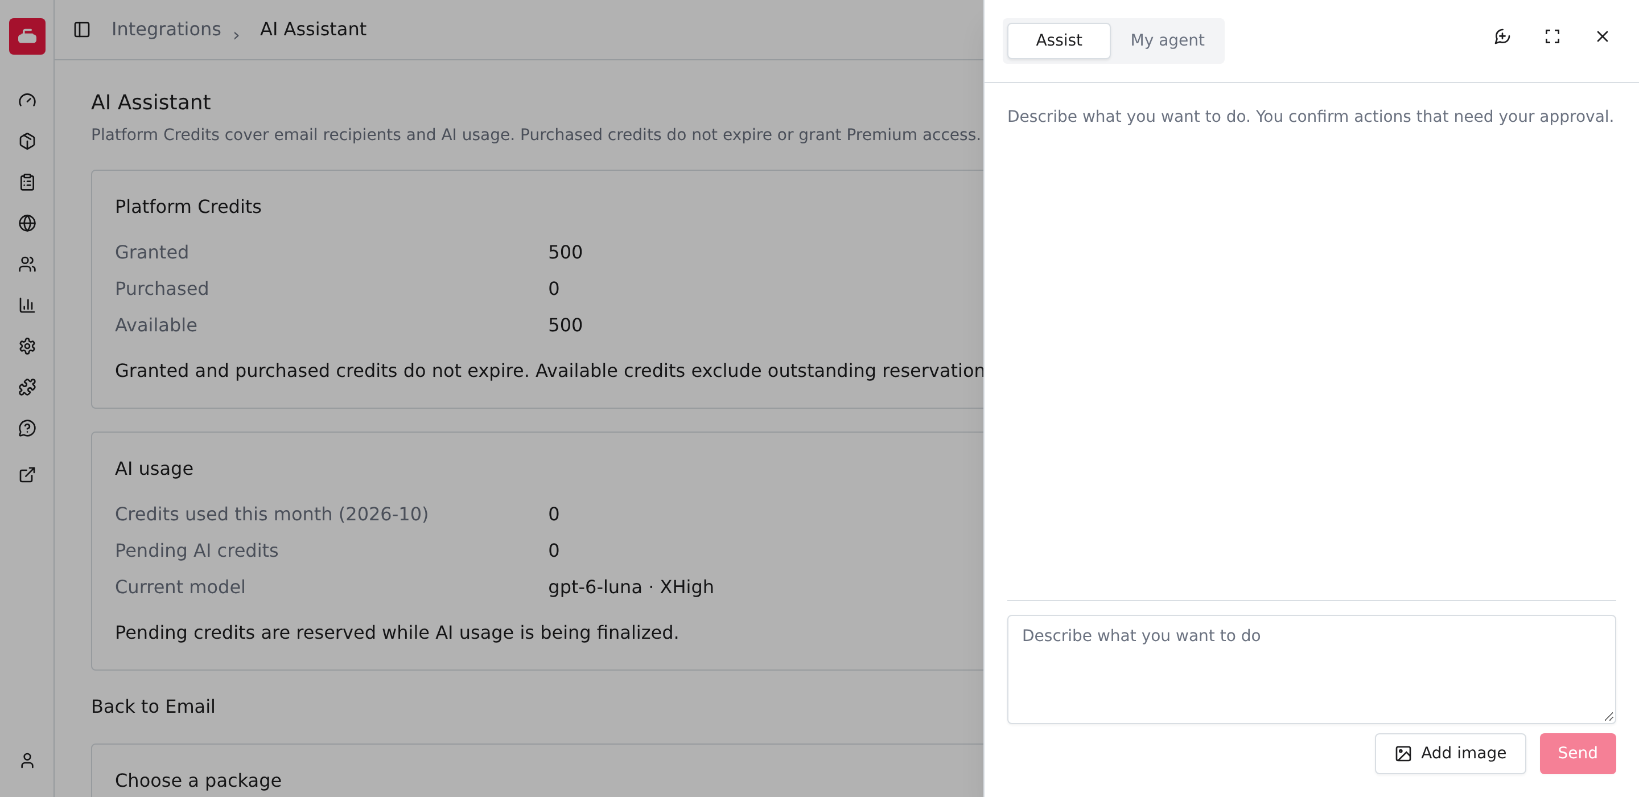Image resolution: width=1639 pixels, height=797 pixels.
Task: Open the help question mark icon
Action: tap(27, 429)
